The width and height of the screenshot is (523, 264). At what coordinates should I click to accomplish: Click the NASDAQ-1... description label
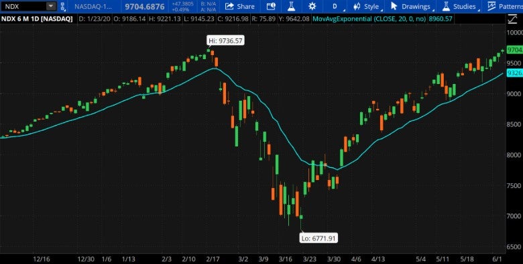pos(93,6)
